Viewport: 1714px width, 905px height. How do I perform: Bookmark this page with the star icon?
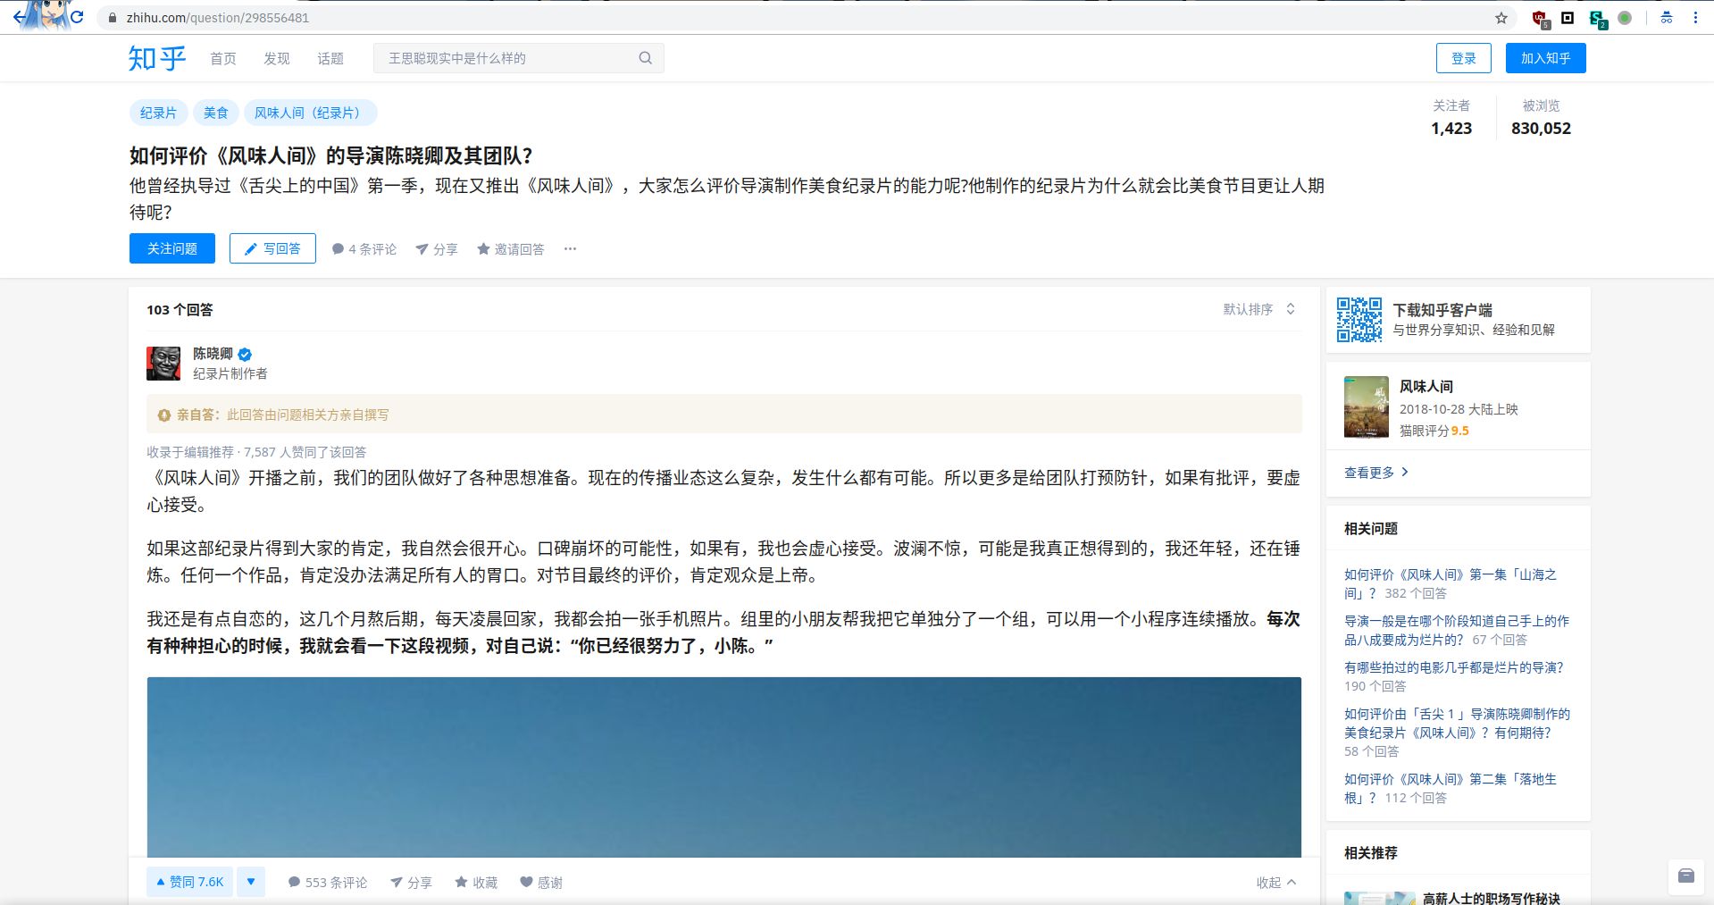point(1501,18)
